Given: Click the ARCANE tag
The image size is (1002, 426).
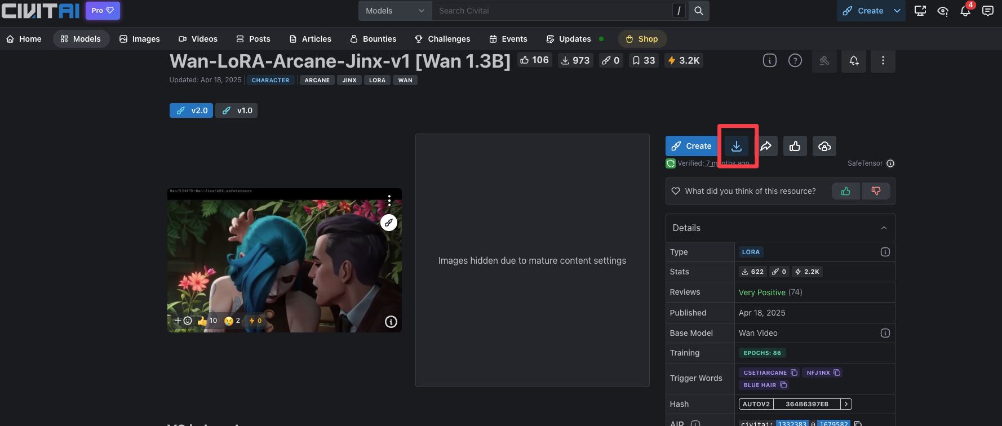Looking at the screenshot, I should 317,81.
